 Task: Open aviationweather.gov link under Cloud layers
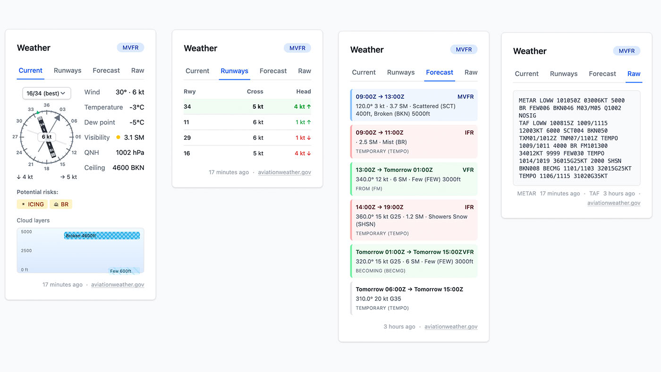(118, 285)
